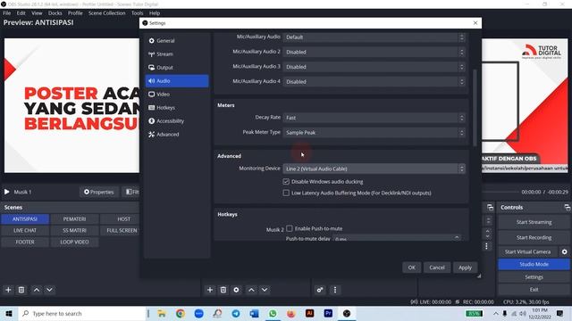
Task: Delete selected source with trash icon
Action: (223, 290)
